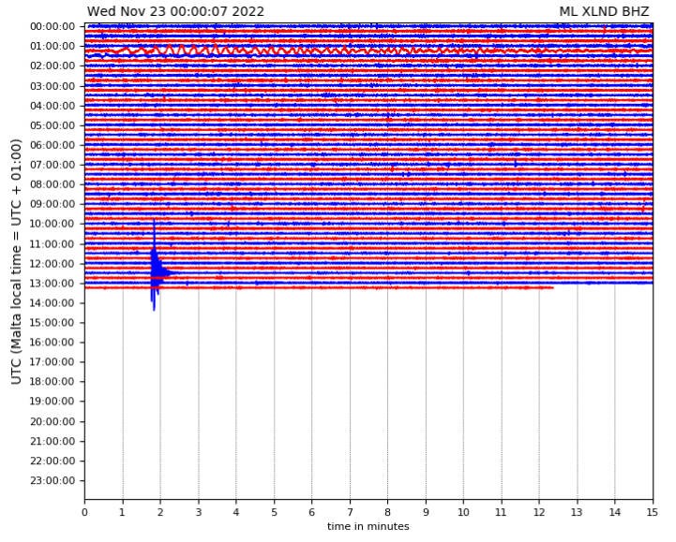
Task: Select the 09:00:00 hour tick label
Action: pyautogui.click(x=53, y=204)
